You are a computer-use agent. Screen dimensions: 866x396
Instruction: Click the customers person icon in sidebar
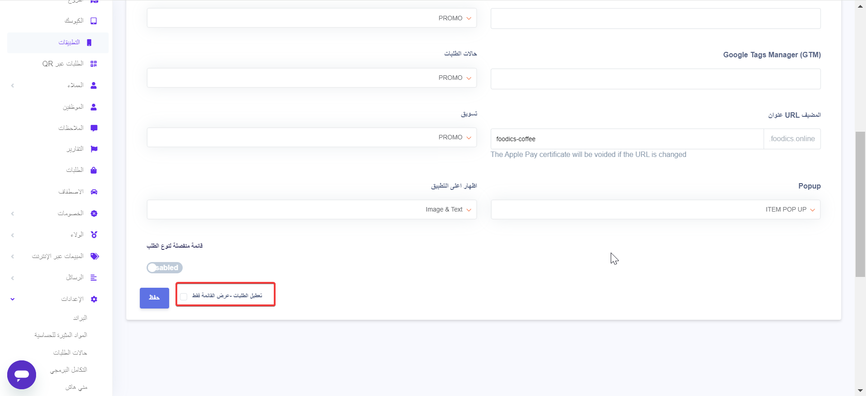click(x=94, y=85)
